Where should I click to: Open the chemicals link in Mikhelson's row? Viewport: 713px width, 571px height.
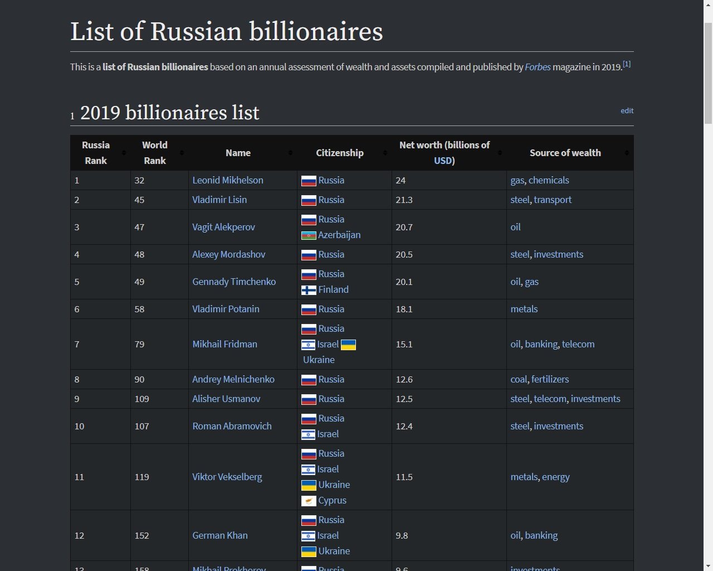[x=549, y=180]
